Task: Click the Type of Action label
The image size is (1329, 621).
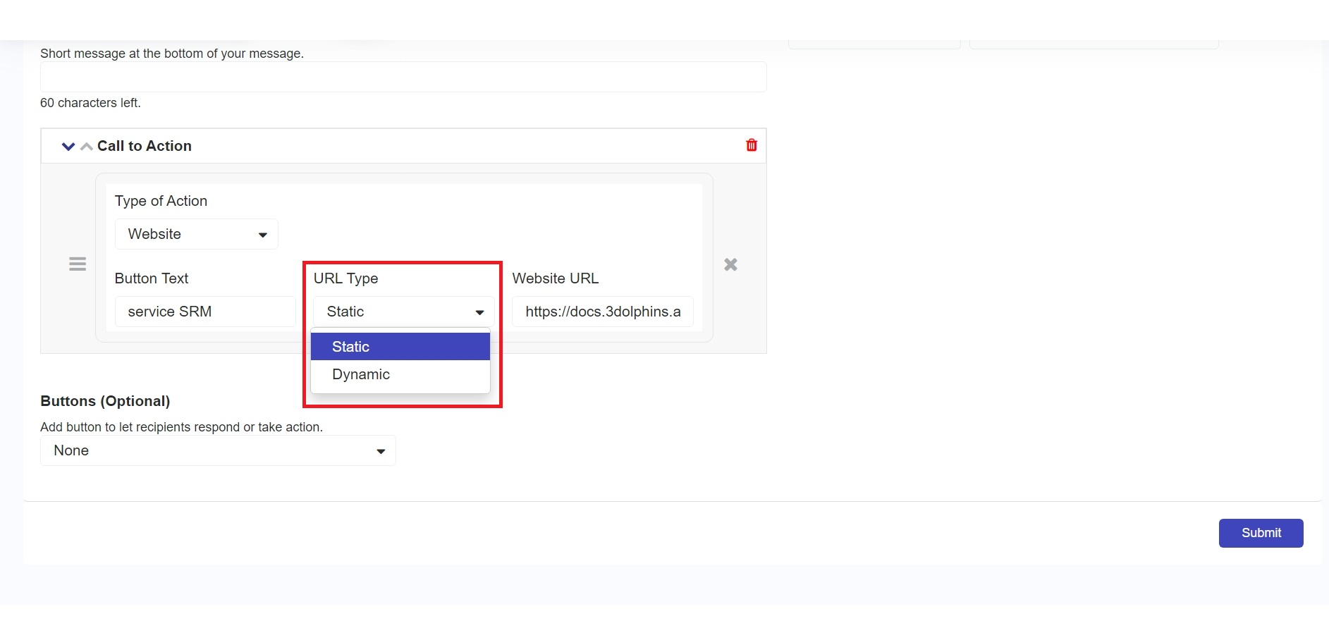Action: [161, 201]
